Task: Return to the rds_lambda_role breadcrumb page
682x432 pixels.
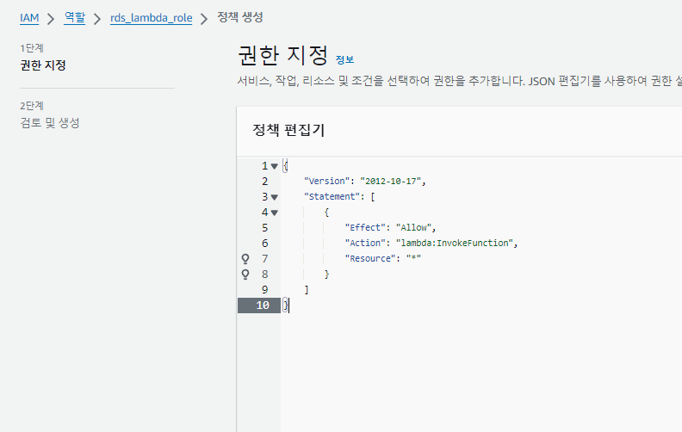Action: point(151,18)
